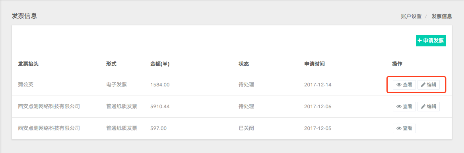Viewport: 464px width, 153px height.
Task: Click 申请时间 column header
Action: click(x=314, y=64)
